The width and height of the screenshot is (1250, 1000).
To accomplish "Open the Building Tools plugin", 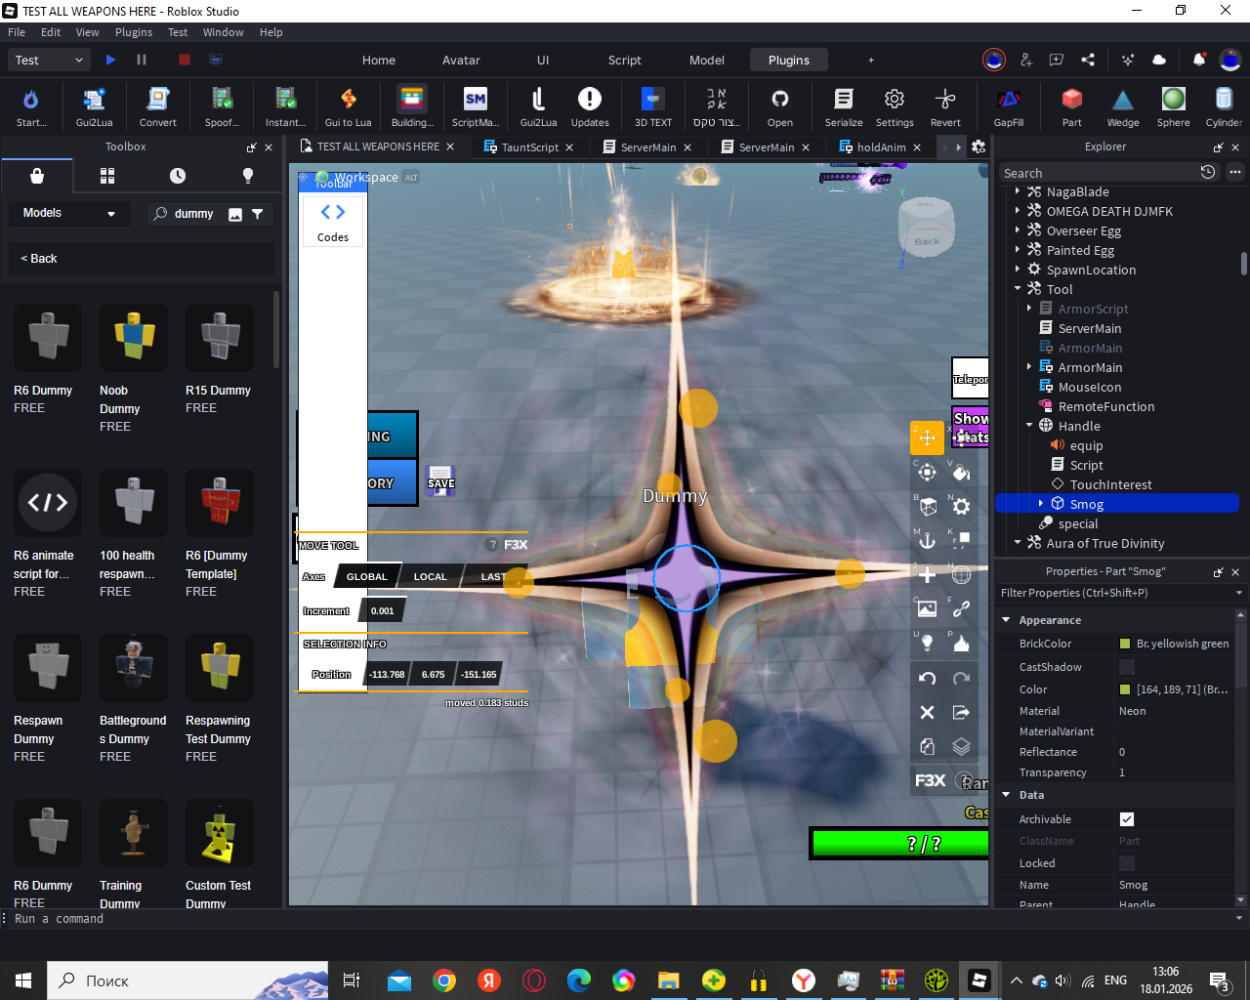I will pos(412,106).
